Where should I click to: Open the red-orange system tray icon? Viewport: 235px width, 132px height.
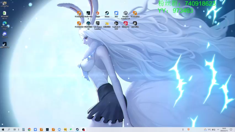[188, 129]
